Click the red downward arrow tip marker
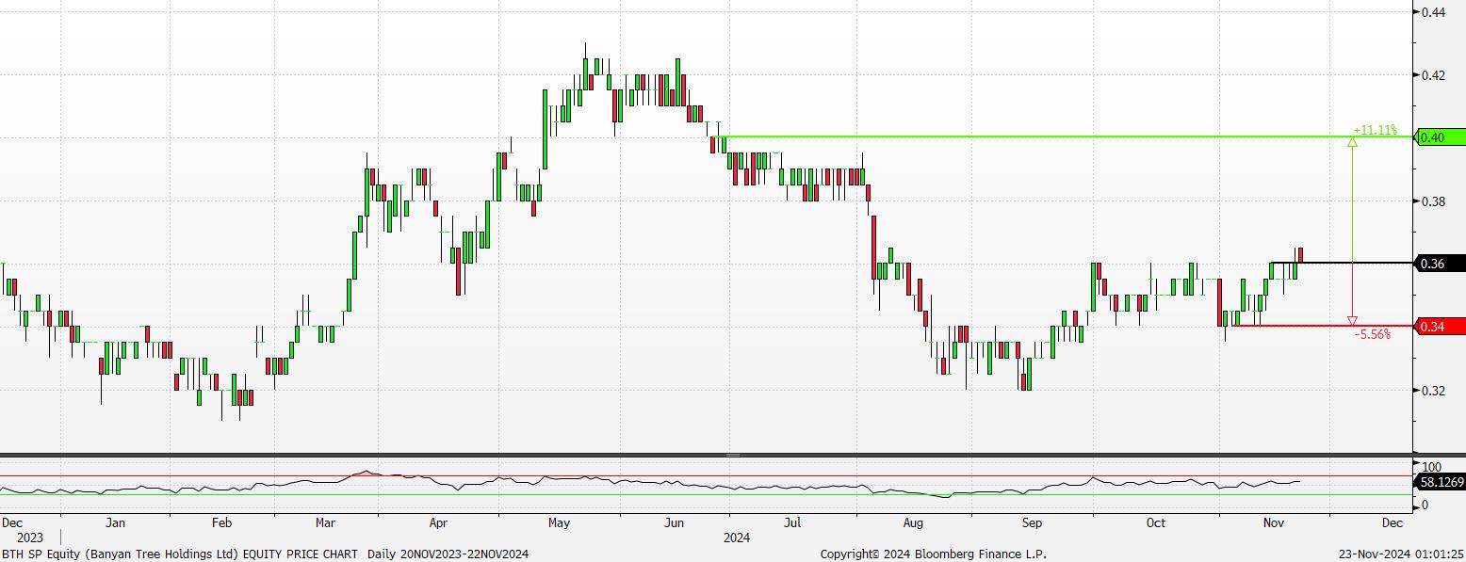 pos(1353,320)
